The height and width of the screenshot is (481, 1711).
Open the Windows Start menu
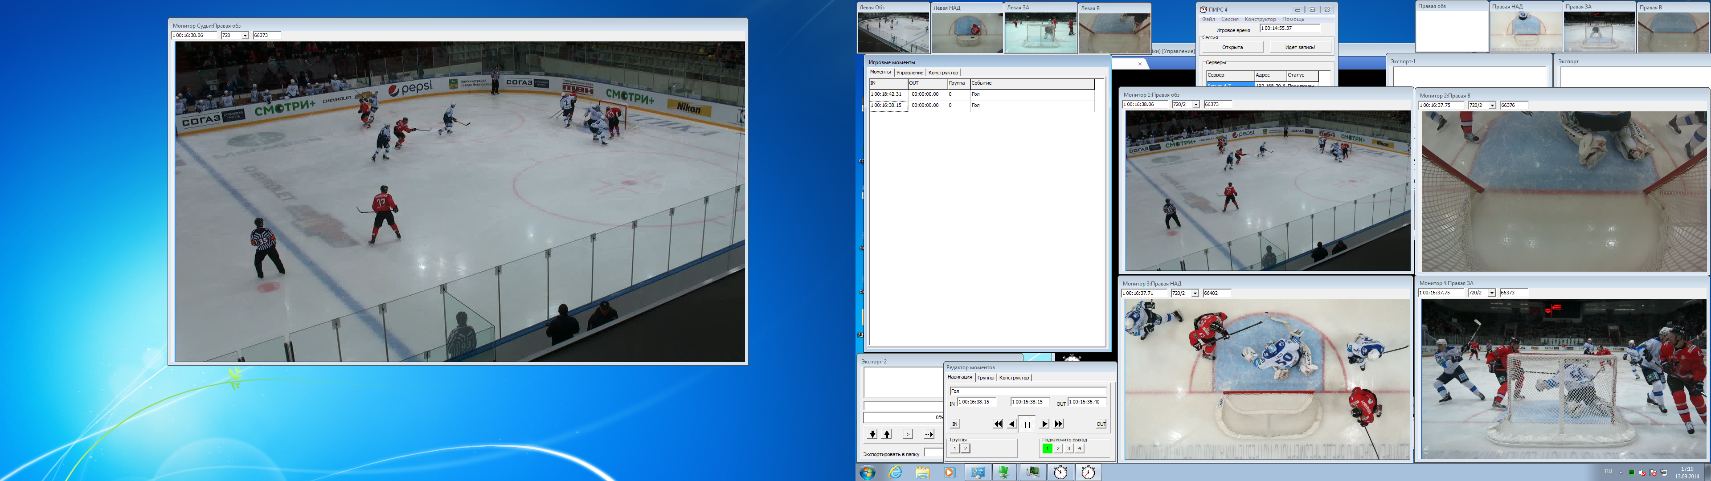tap(867, 473)
